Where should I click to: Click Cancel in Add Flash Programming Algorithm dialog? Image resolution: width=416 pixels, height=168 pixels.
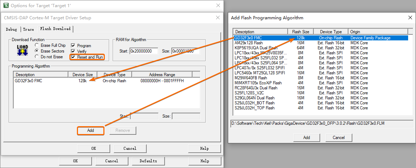click(x=339, y=138)
